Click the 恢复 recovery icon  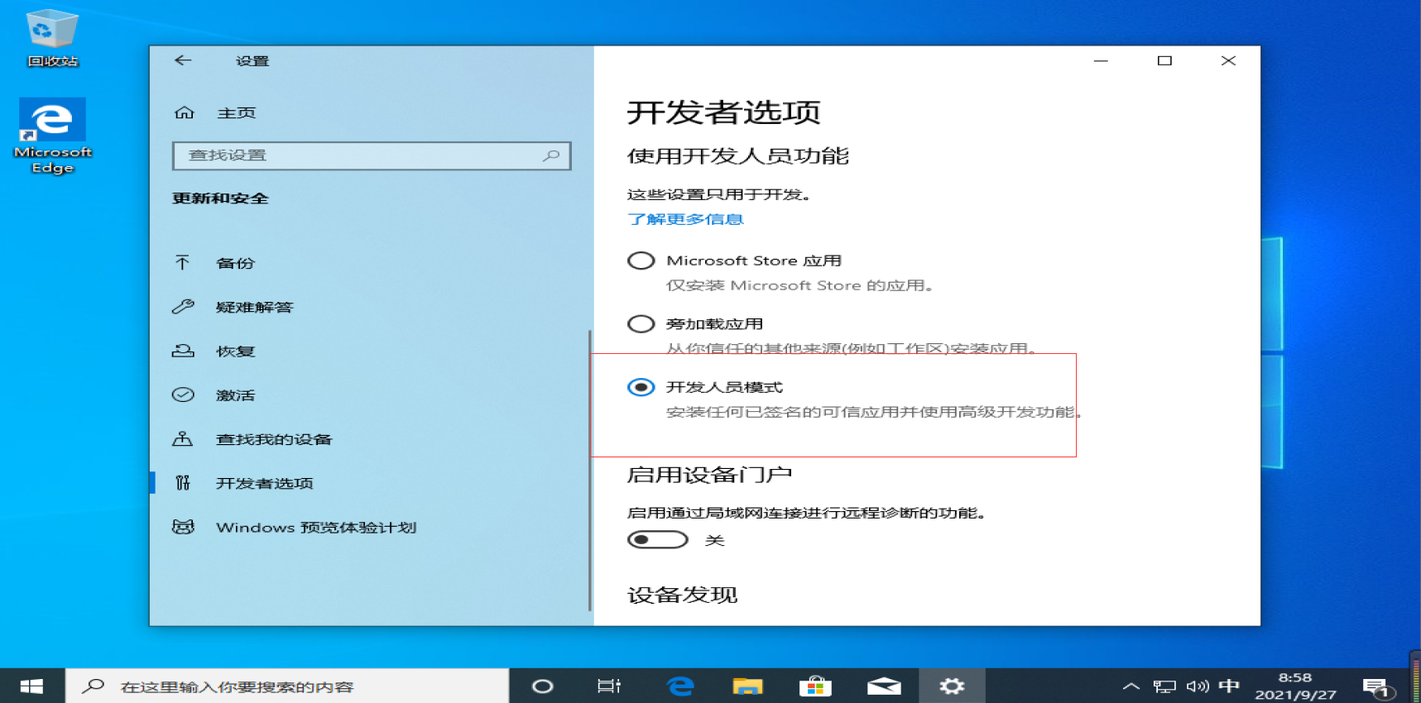183,351
